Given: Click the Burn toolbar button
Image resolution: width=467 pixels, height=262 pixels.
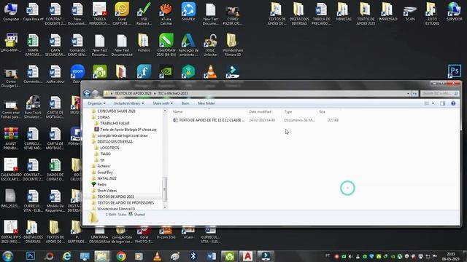Looking at the screenshot, I should tap(185, 103).
